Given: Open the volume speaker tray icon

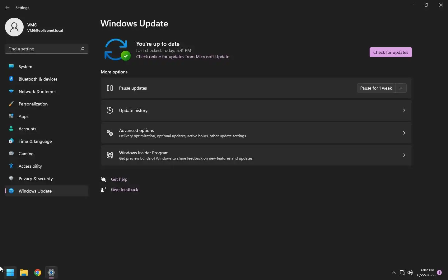Looking at the screenshot, I should pos(410,273).
